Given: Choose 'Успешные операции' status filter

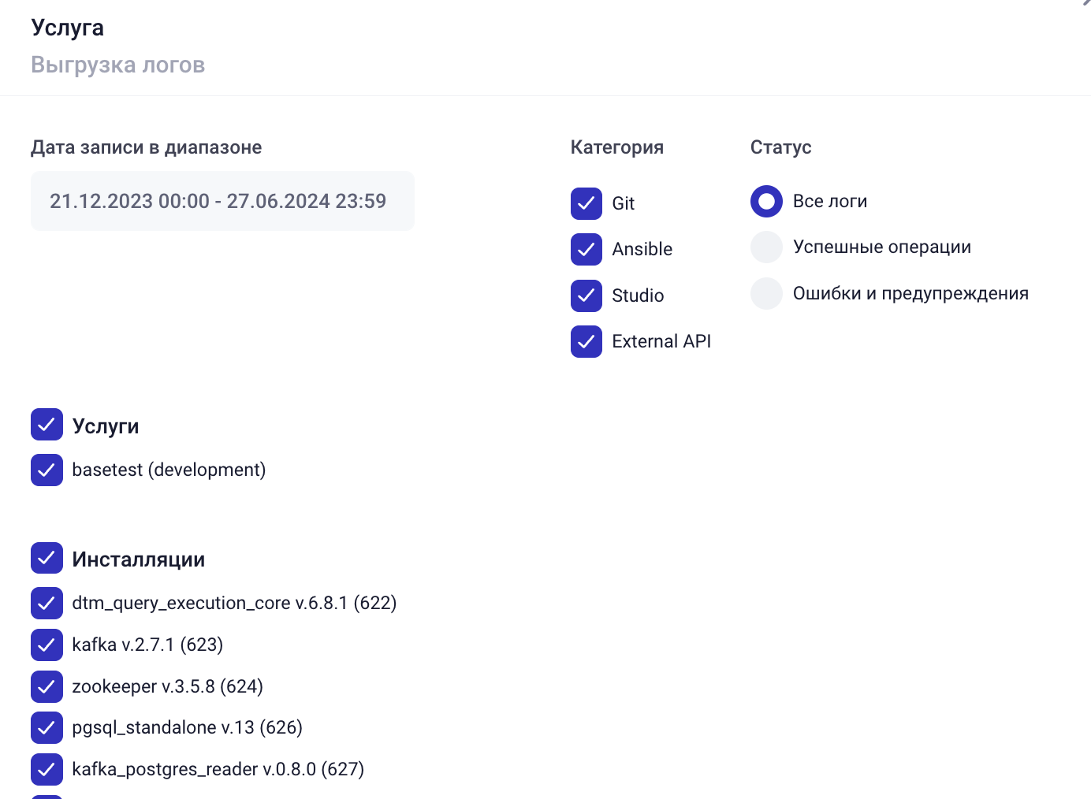Looking at the screenshot, I should pyautogui.click(x=766, y=247).
